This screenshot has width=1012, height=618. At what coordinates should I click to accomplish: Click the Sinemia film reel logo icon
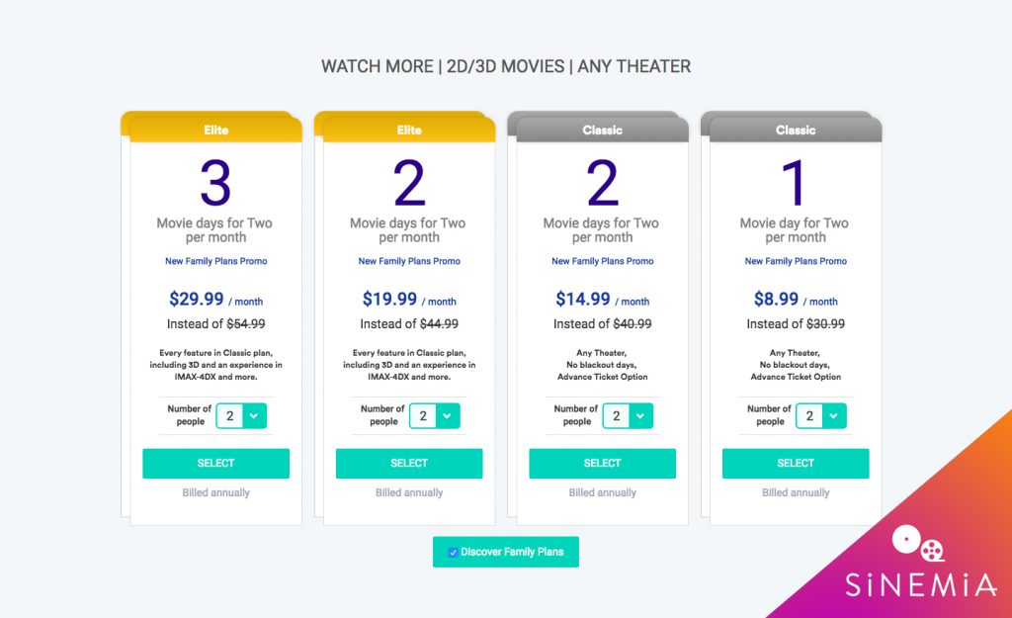[x=918, y=546]
